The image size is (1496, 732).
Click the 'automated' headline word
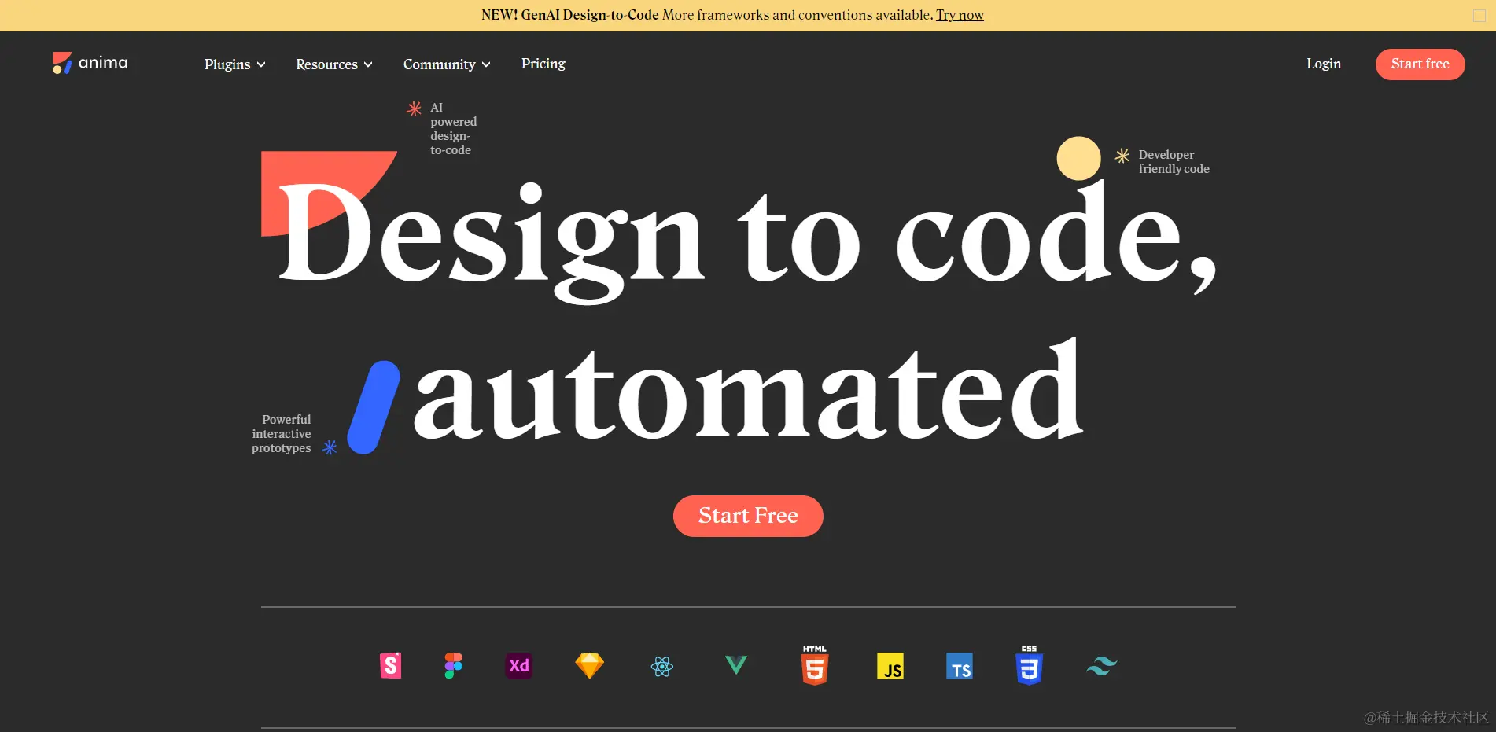tap(749, 389)
